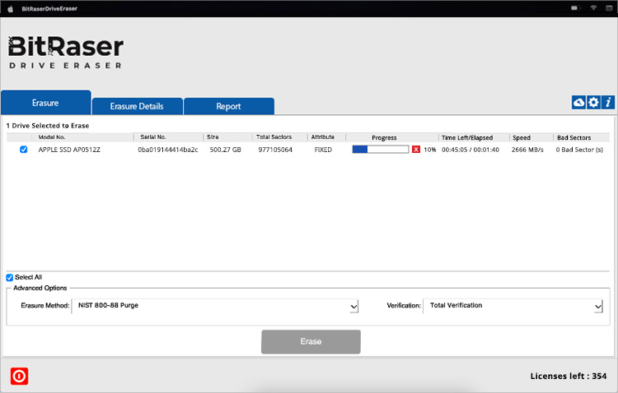Click the 10% progress value
This screenshot has width=618, height=393.
click(x=430, y=150)
